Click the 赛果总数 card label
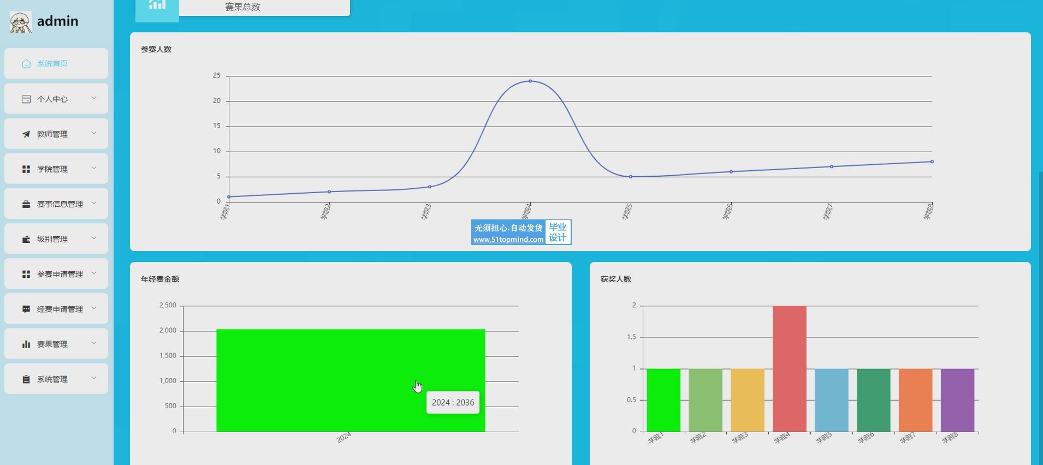 click(x=242, y=7)
